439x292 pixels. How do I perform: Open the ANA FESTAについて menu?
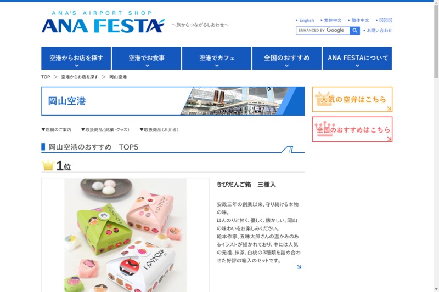[x=357, y=58]
